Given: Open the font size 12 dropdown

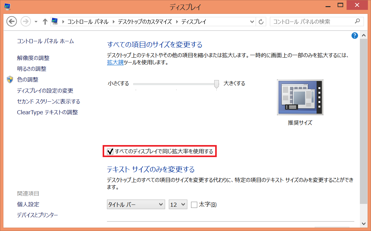Looking at the screenshot, I should [178, 205].
